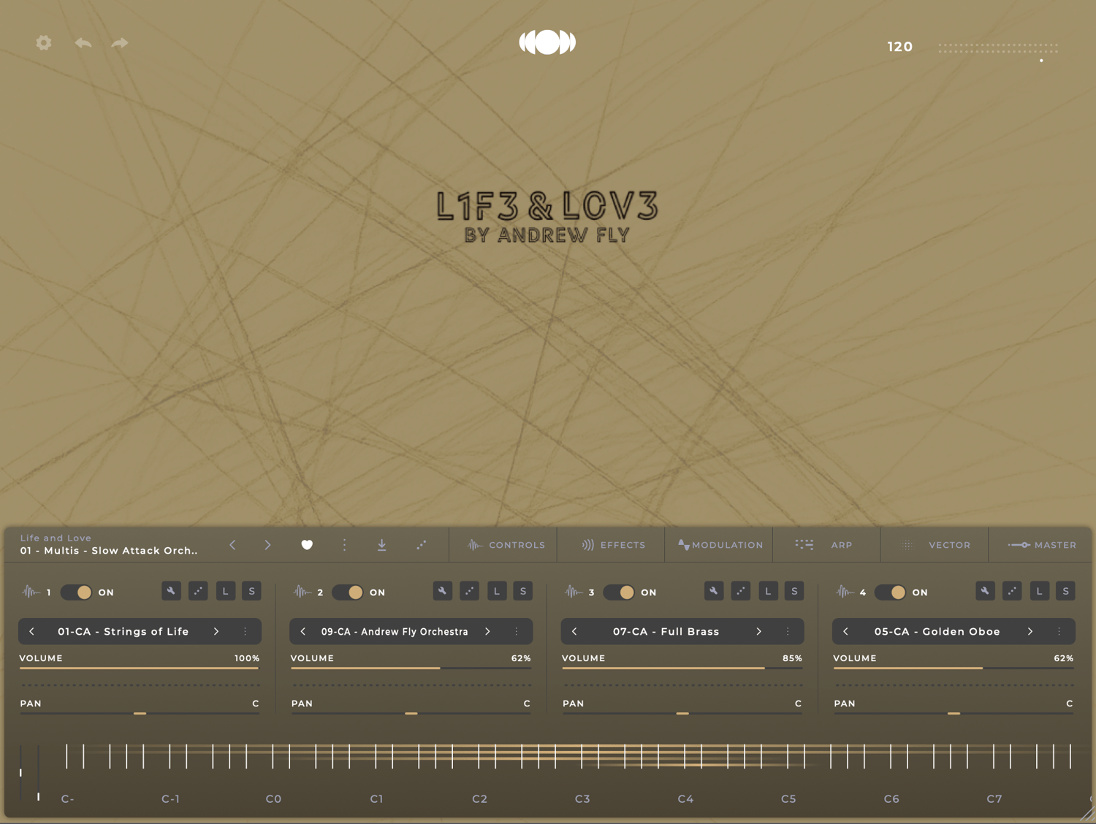The image size is (1096, 824).
Task: Open Andrew Fly Orchestra options menu dots
Action: pos(517,631)
